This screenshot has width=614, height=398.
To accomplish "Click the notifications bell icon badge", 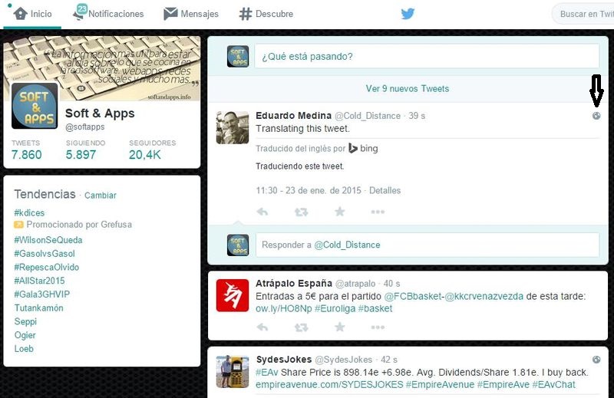I will tap(81, 12).
